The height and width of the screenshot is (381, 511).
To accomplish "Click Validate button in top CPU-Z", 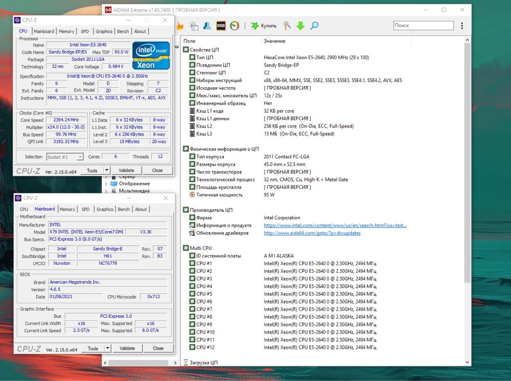I will pos(126,170).
